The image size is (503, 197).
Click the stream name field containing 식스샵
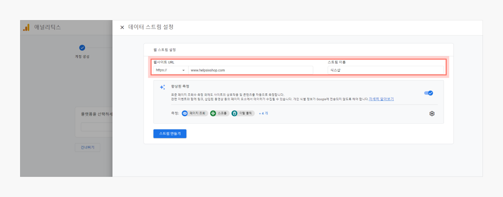click(385, 70)
